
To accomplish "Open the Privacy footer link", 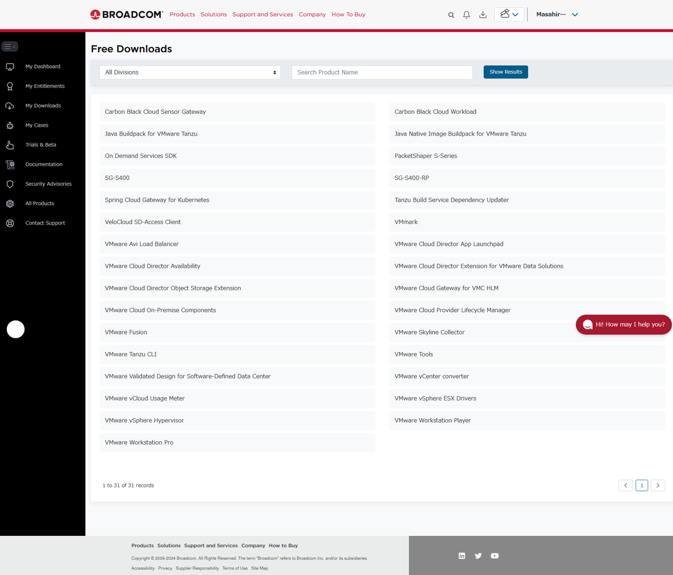I will [x=165, y=568].
